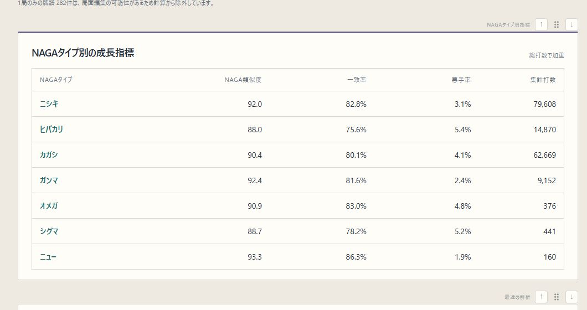The width and height of the screenshot is (587, 310).
Task: Move NAGAタイプ別指標 panel up with arrow
Action: 541,25
